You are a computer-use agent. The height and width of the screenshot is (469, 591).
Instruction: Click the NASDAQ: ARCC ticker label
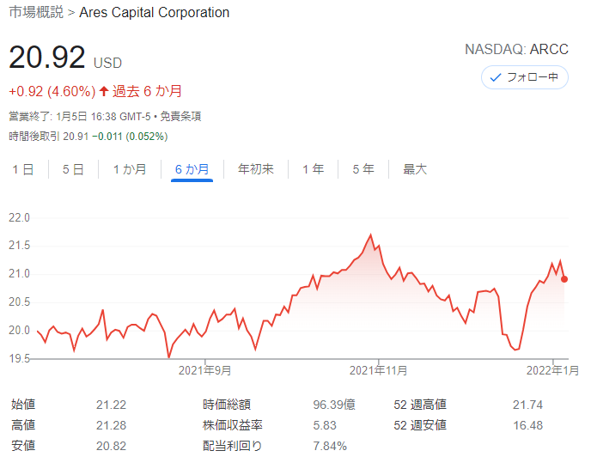coord(516,49)
